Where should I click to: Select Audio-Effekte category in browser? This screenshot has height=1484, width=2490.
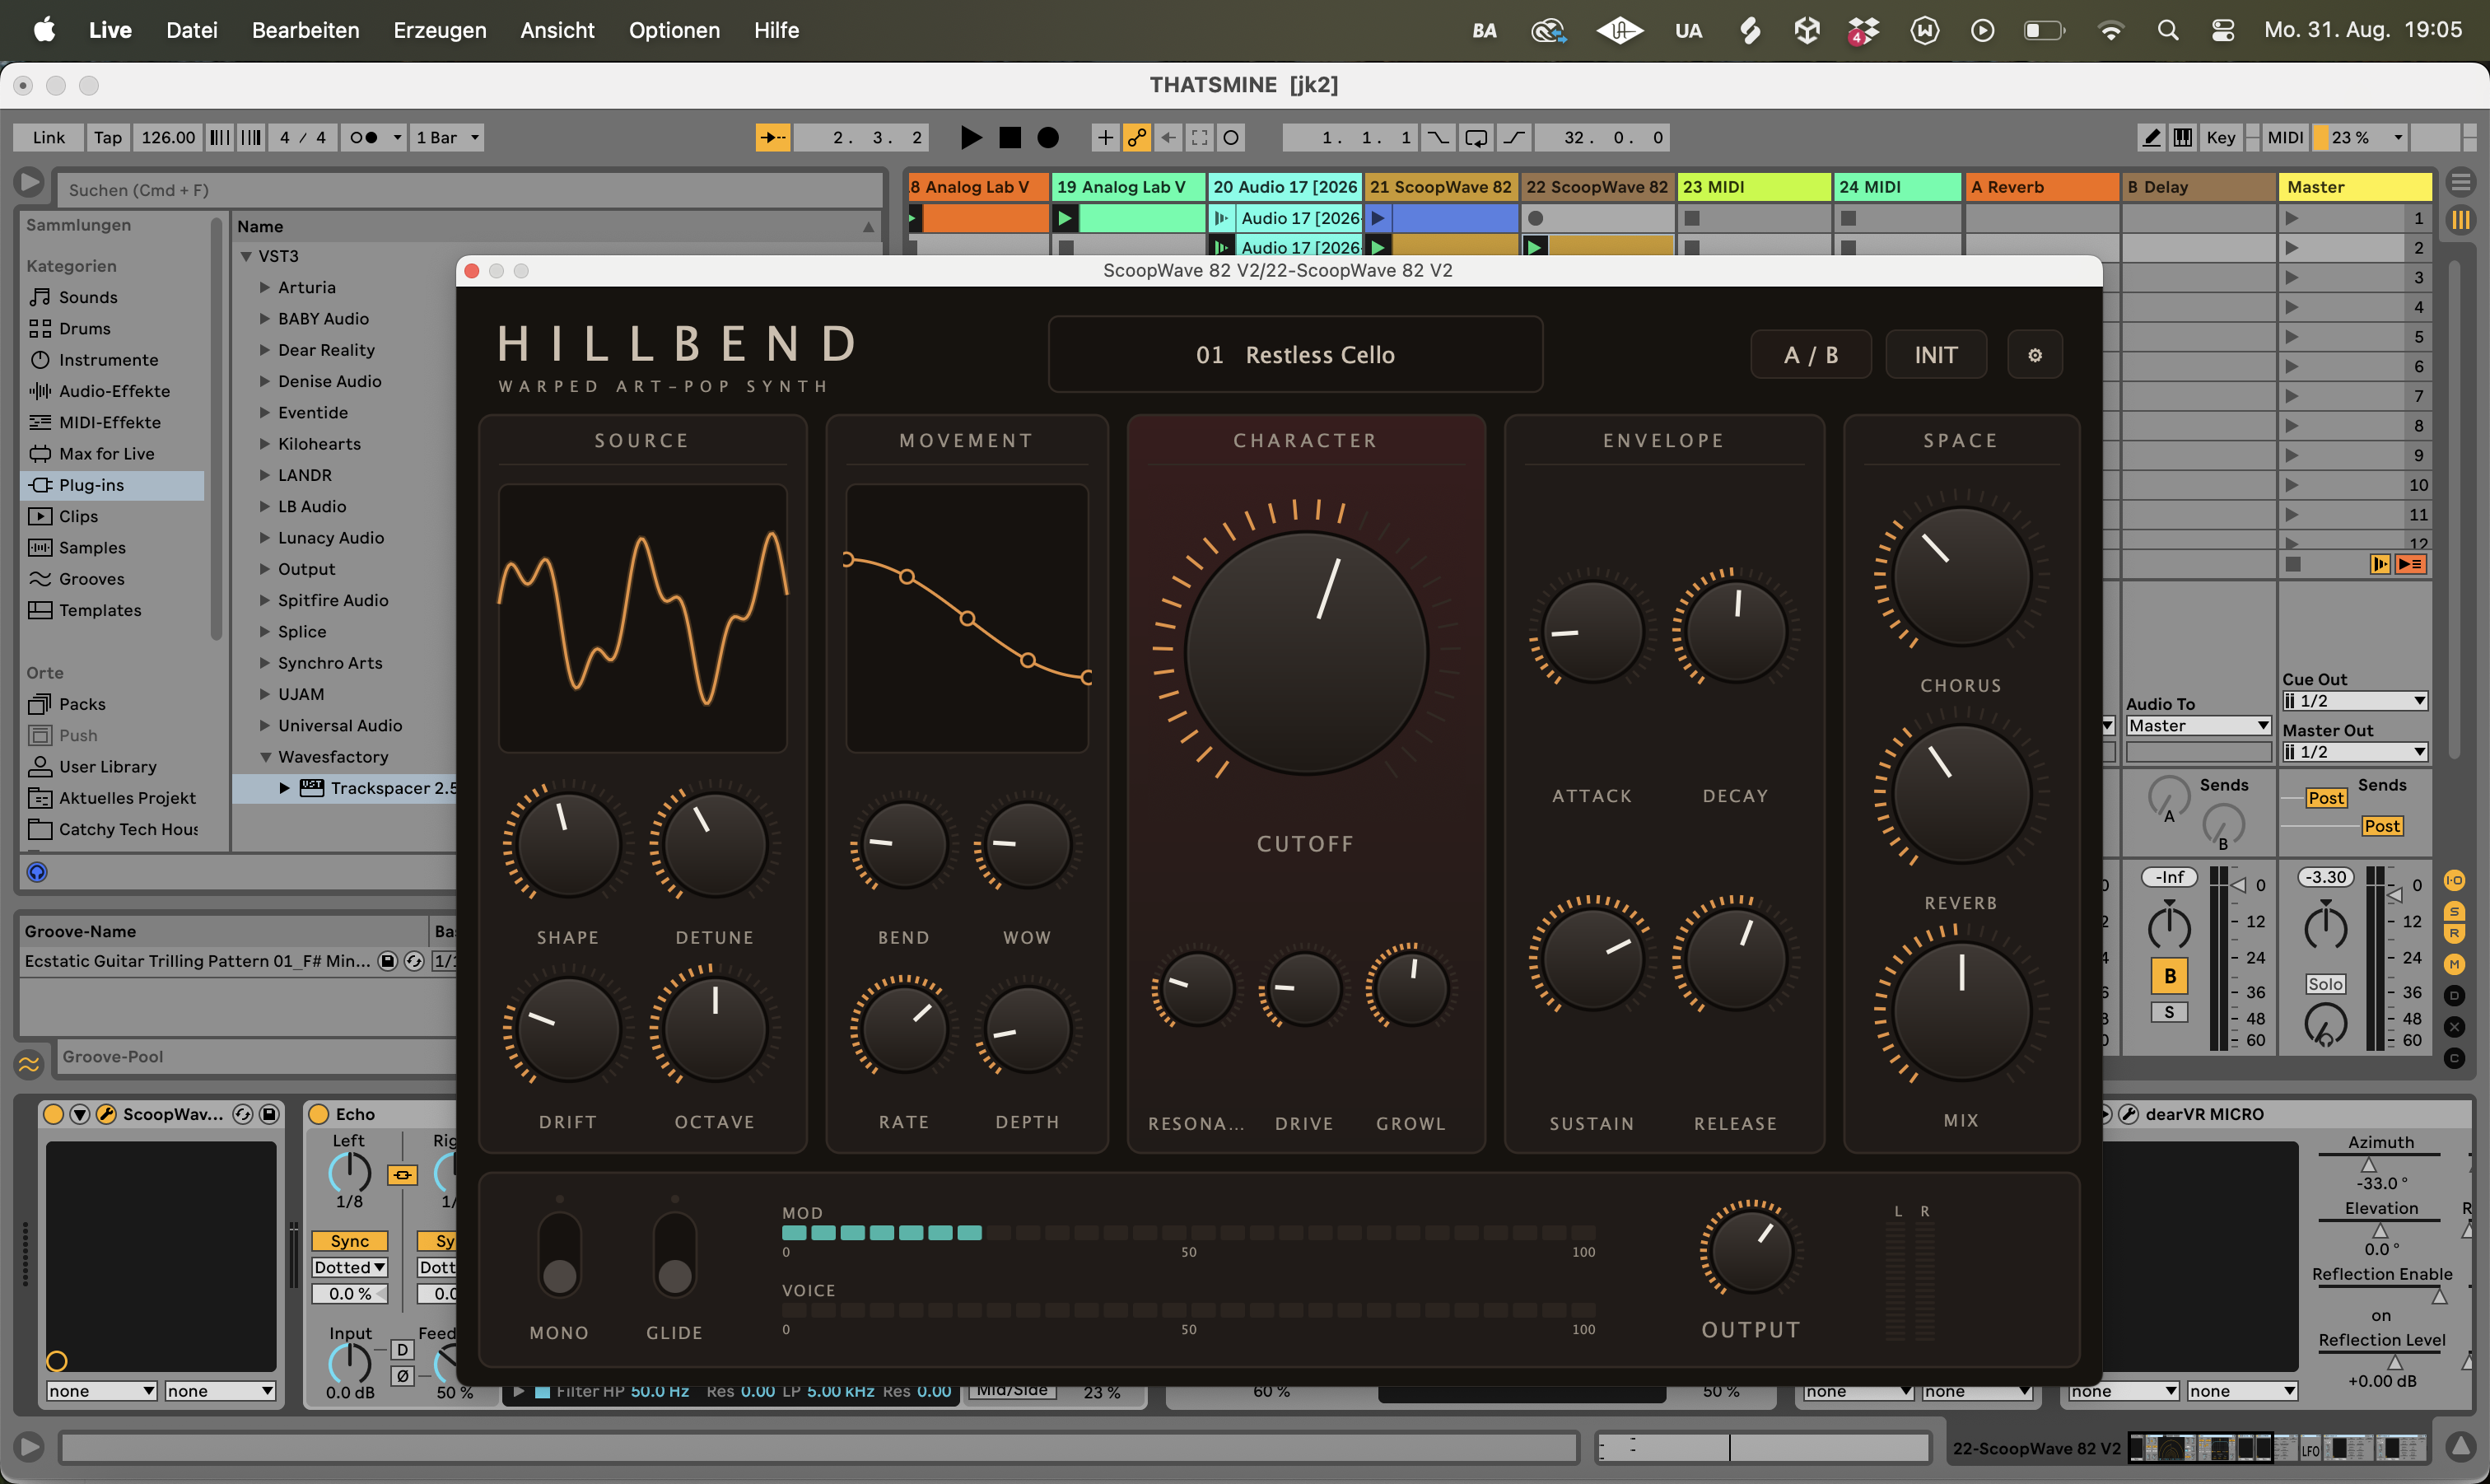point(114,391)
